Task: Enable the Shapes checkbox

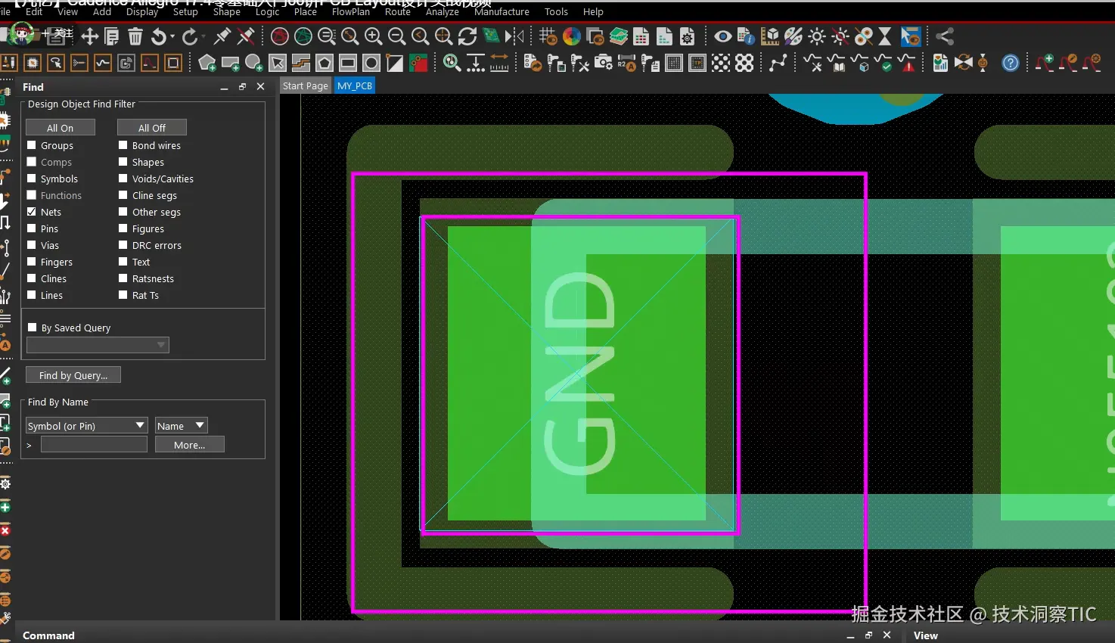Action: click(x=123, y=162)
